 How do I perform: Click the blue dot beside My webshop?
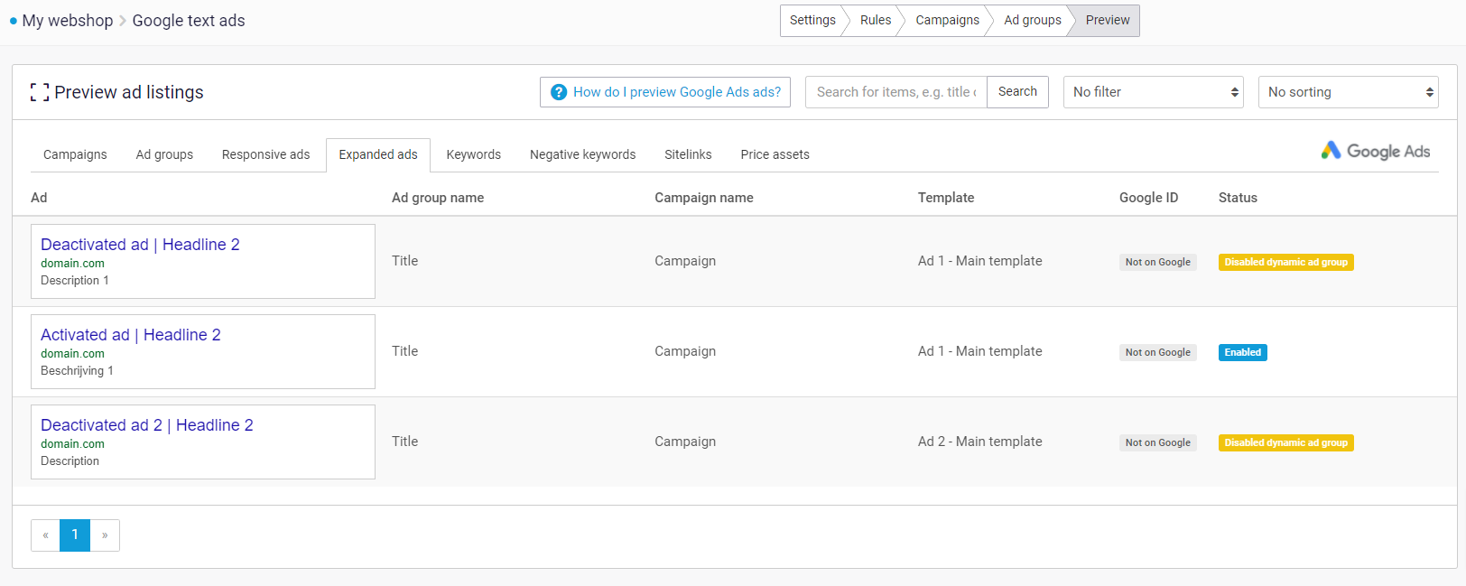coord(14,21)
